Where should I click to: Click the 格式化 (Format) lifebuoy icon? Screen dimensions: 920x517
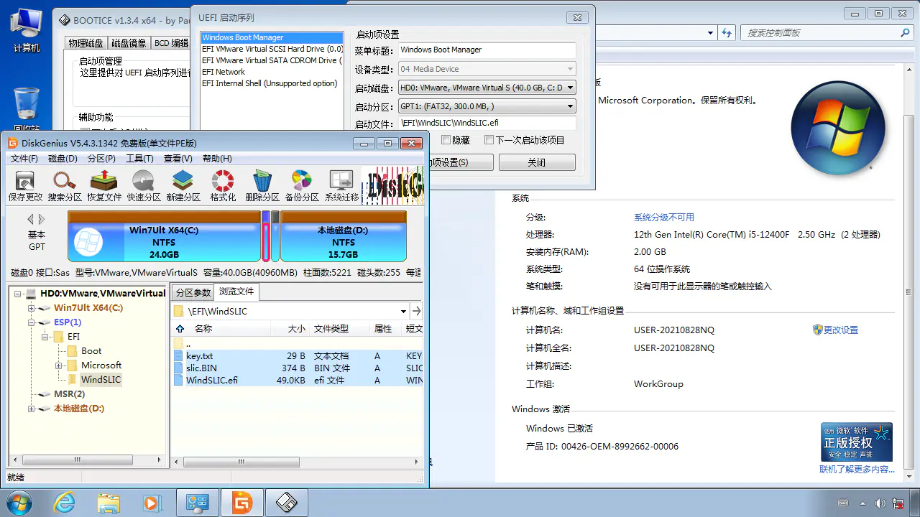[223, 185]
